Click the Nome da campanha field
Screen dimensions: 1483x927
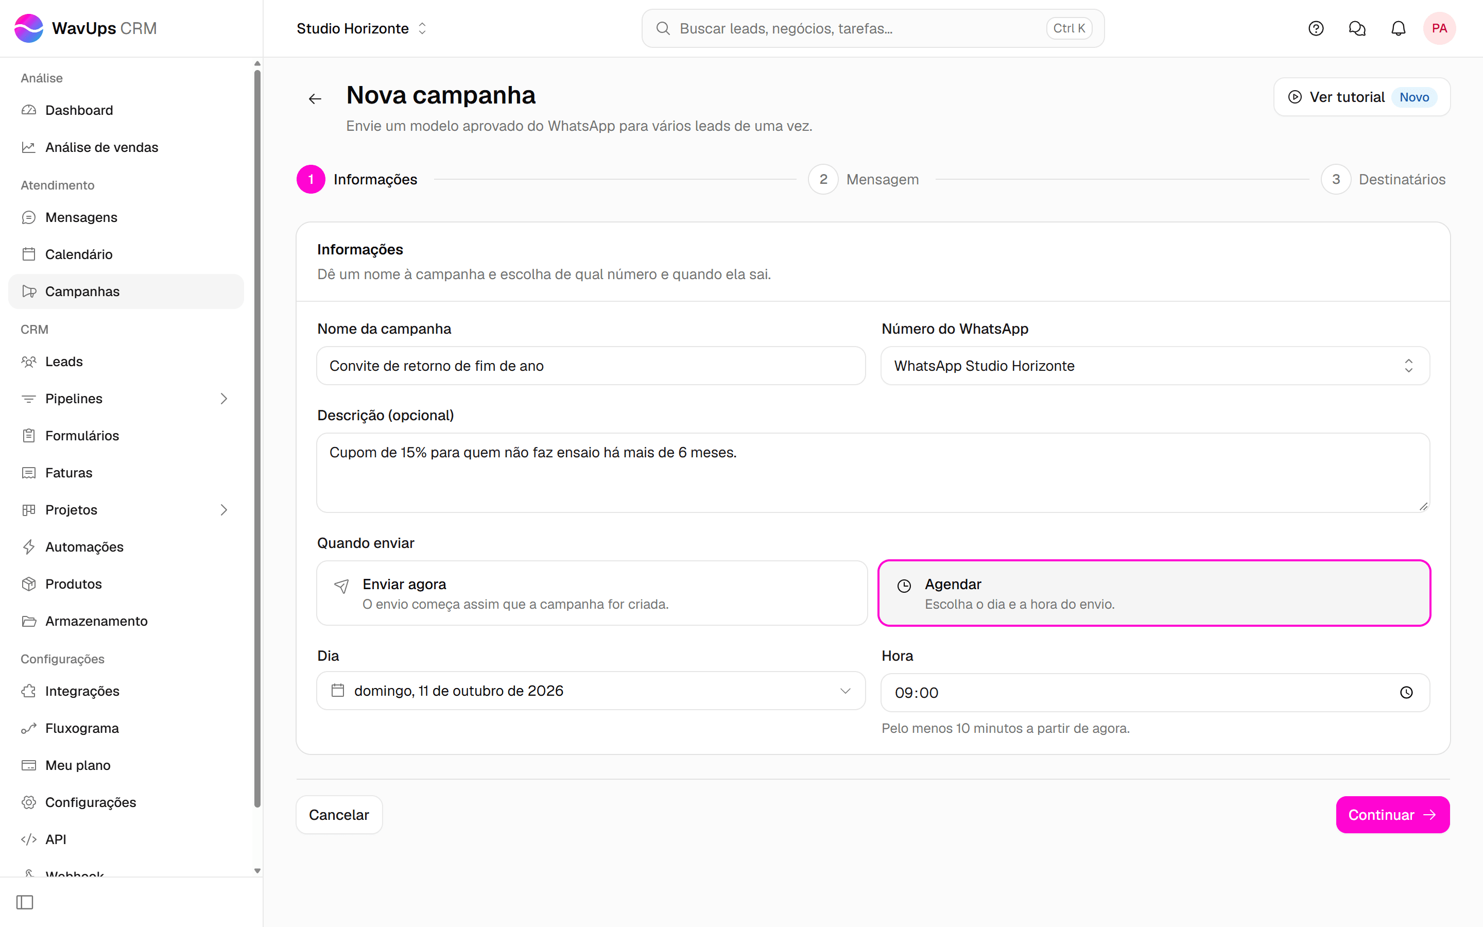point(591,366)
